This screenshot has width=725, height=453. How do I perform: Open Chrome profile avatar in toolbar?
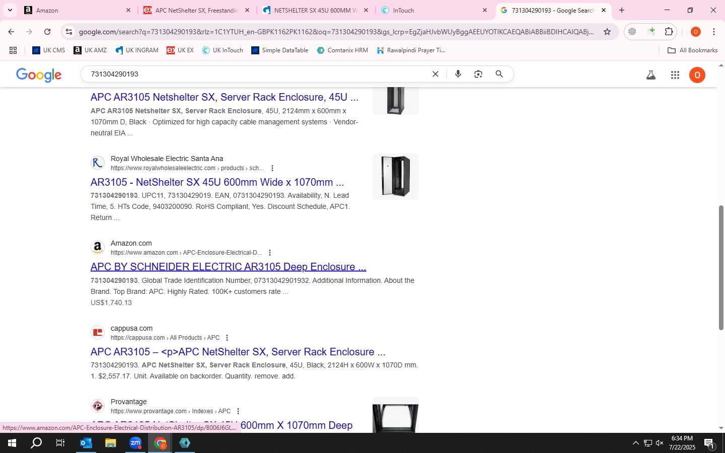[x=696, y=32]
